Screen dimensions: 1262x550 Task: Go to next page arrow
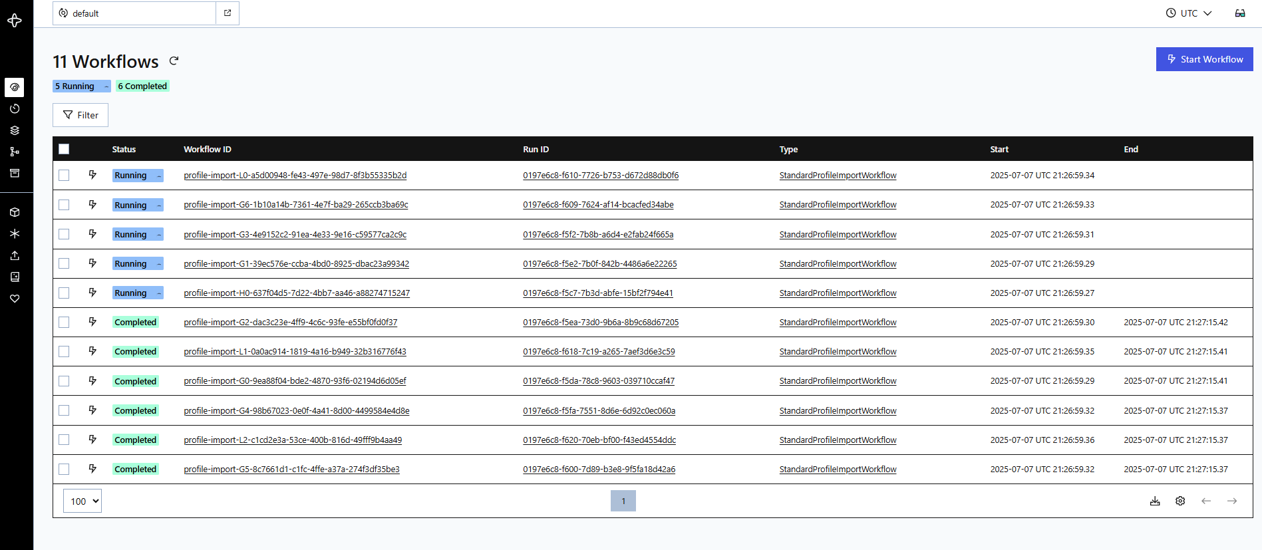(1232, 501)
